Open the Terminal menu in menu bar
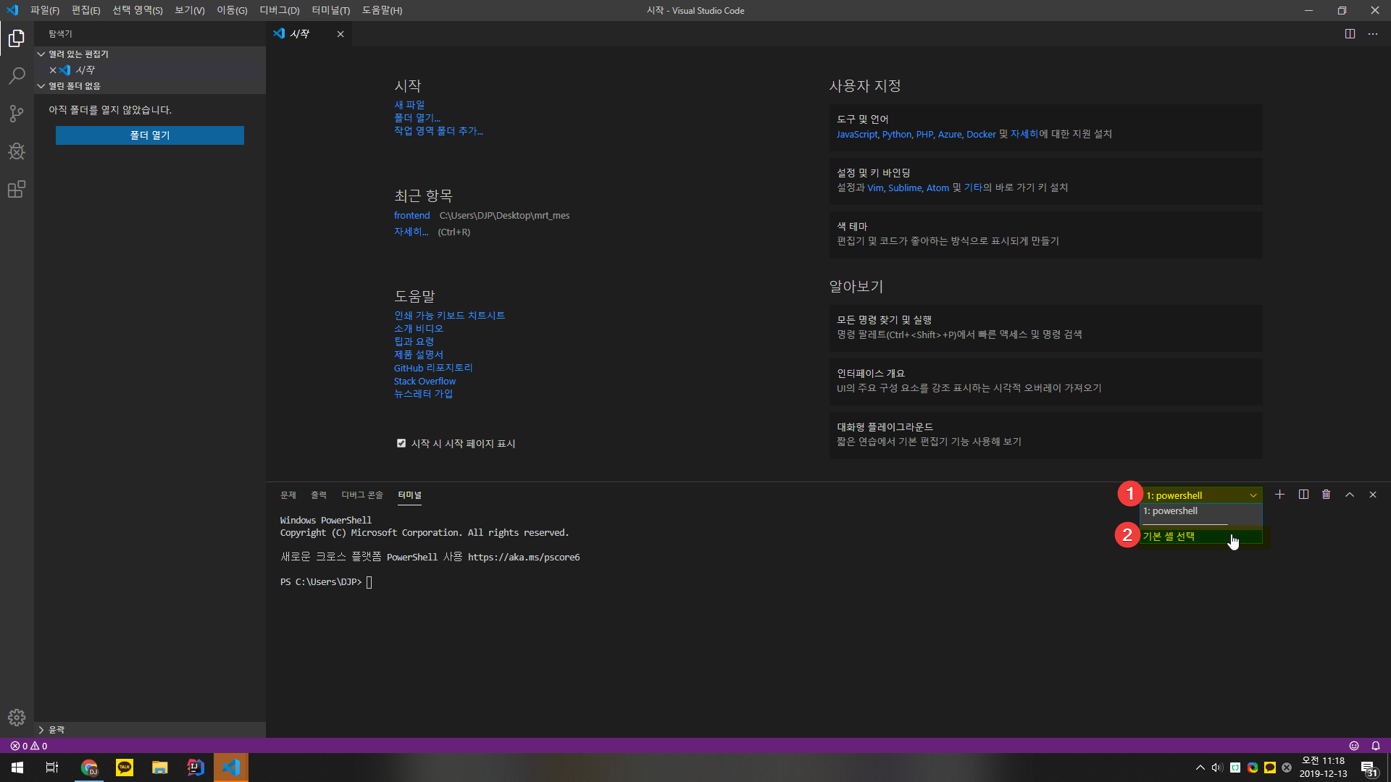The image size is (1391, 782). [330, 10]
